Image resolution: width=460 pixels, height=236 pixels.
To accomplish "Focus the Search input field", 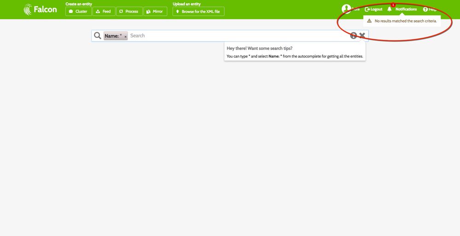I will (238, 35).
